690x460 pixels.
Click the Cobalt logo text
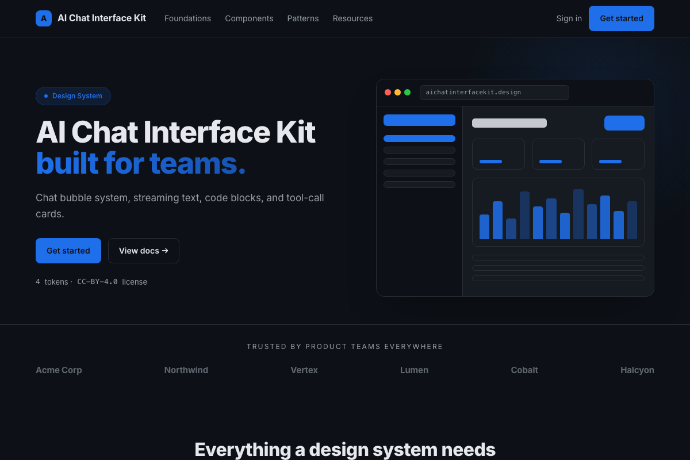524,370
